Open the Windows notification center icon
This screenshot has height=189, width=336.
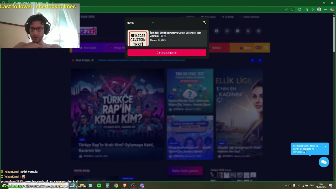coord(330,186)
